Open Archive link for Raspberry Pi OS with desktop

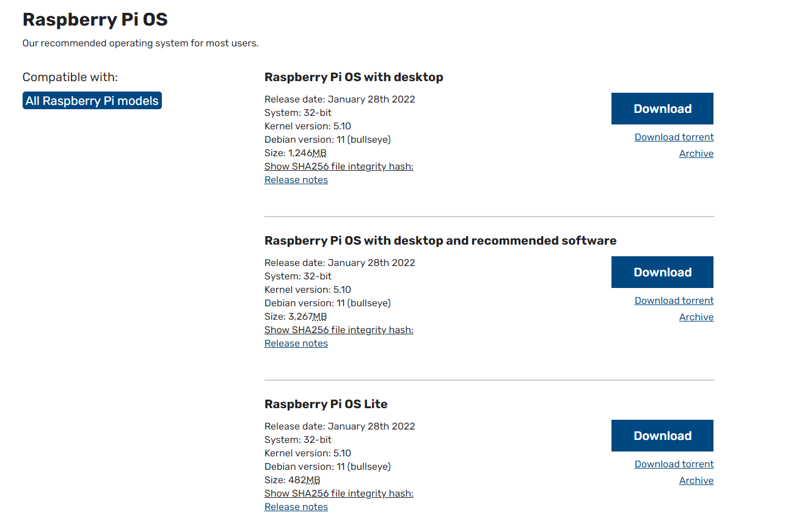tap(696, 154)
